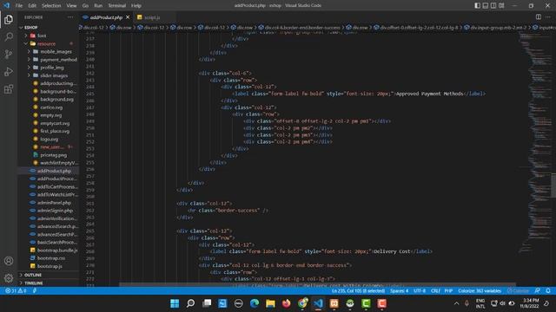This screenshot has height=312, width=556.
Task: Open bootstrap.js in explorer
Action: click(49, 266)
